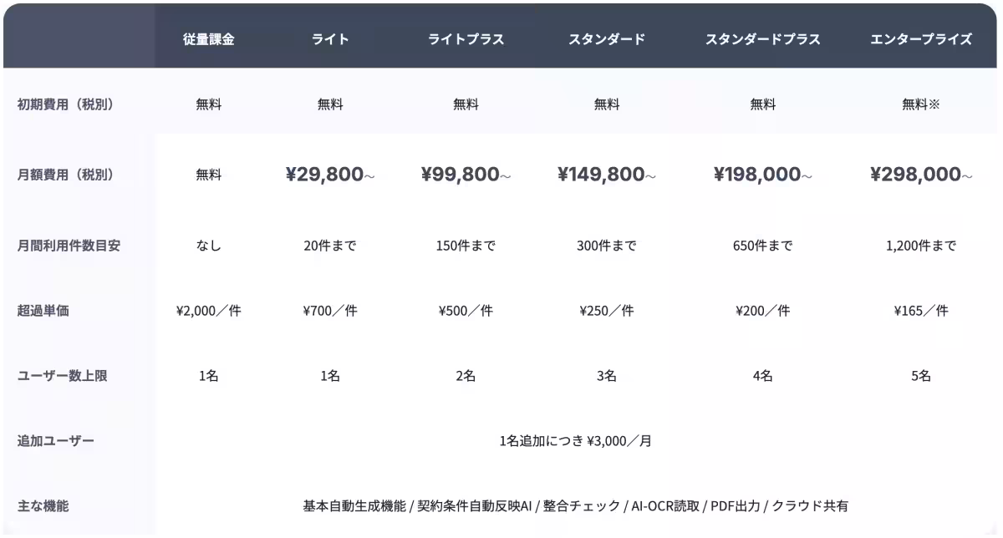1003x538 pixels.
Task: Click the 主な機能 row label
Action: click(x=43, y=505)
